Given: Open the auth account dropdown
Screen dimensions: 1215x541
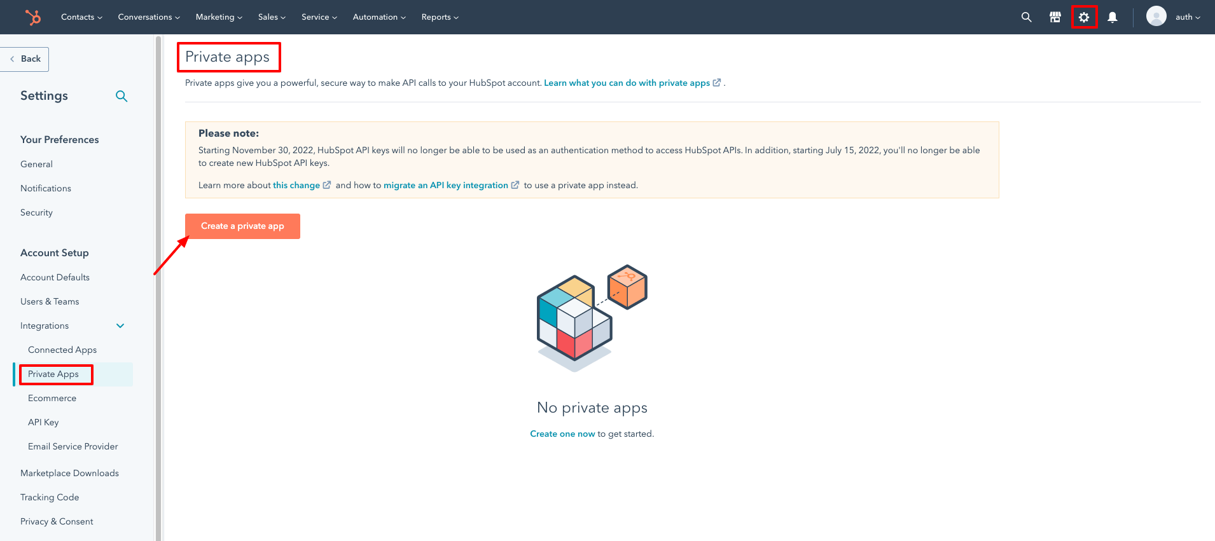Looking at the screenshot, I should coord(1187,17).
